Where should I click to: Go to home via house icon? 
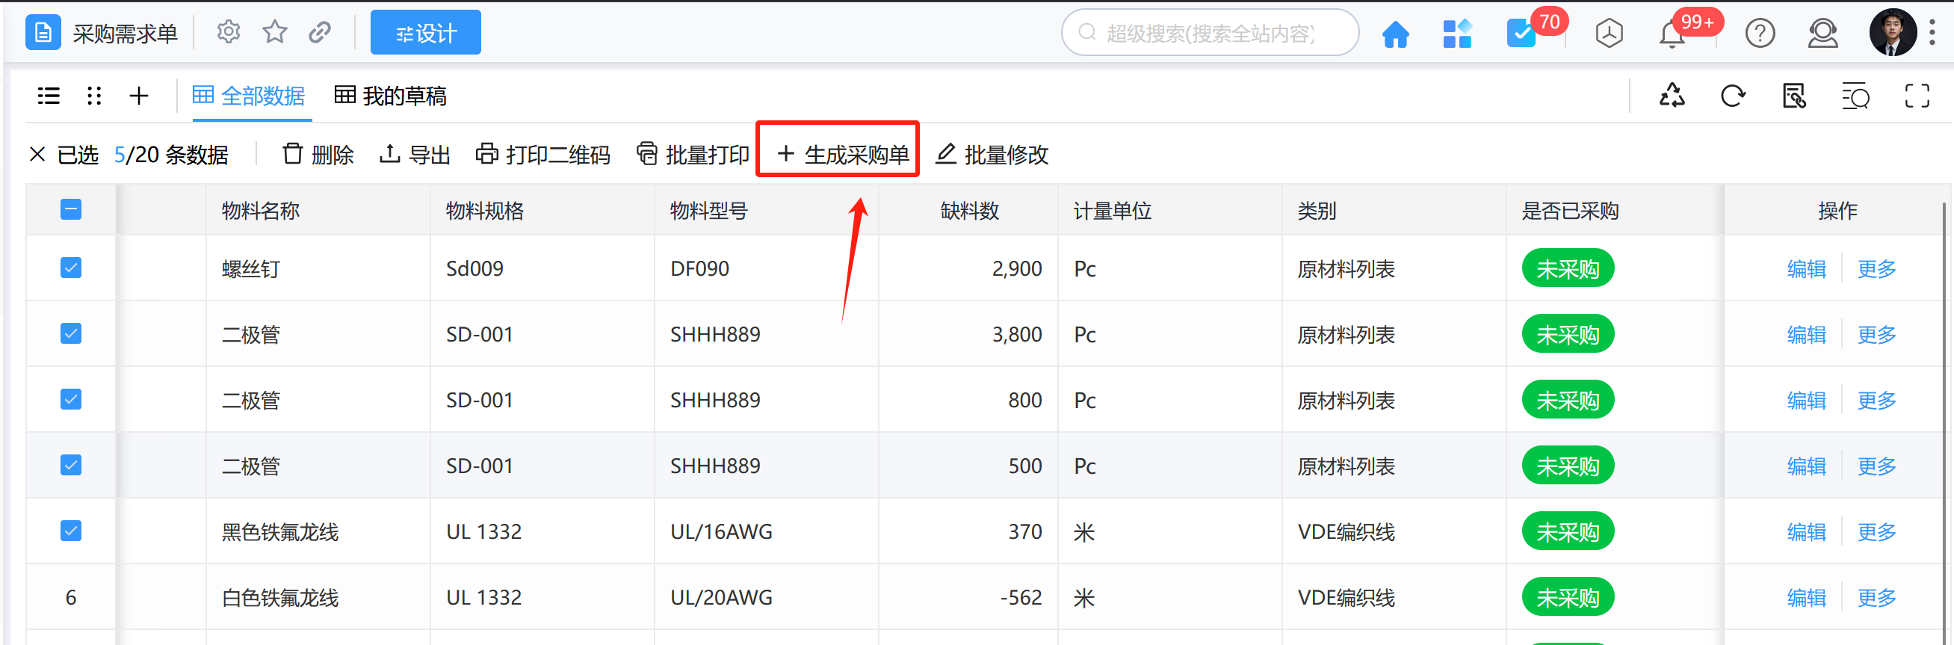tap(1395, 34)
